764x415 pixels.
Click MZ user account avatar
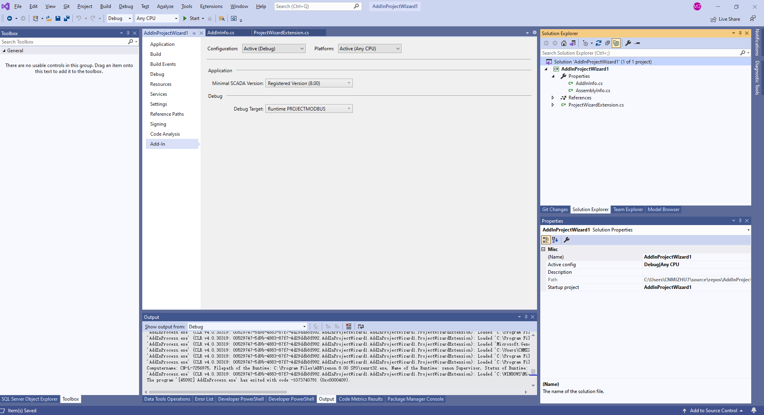[x=697, y=6]
